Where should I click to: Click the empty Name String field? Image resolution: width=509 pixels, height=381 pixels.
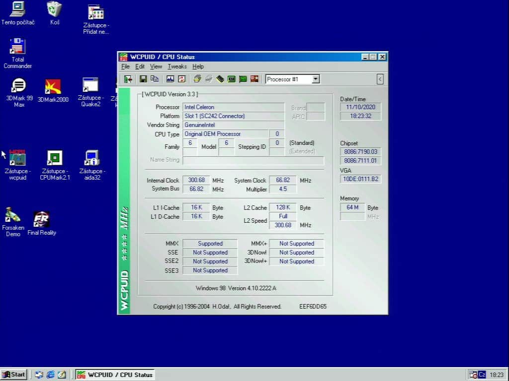(x=253, y=160)
